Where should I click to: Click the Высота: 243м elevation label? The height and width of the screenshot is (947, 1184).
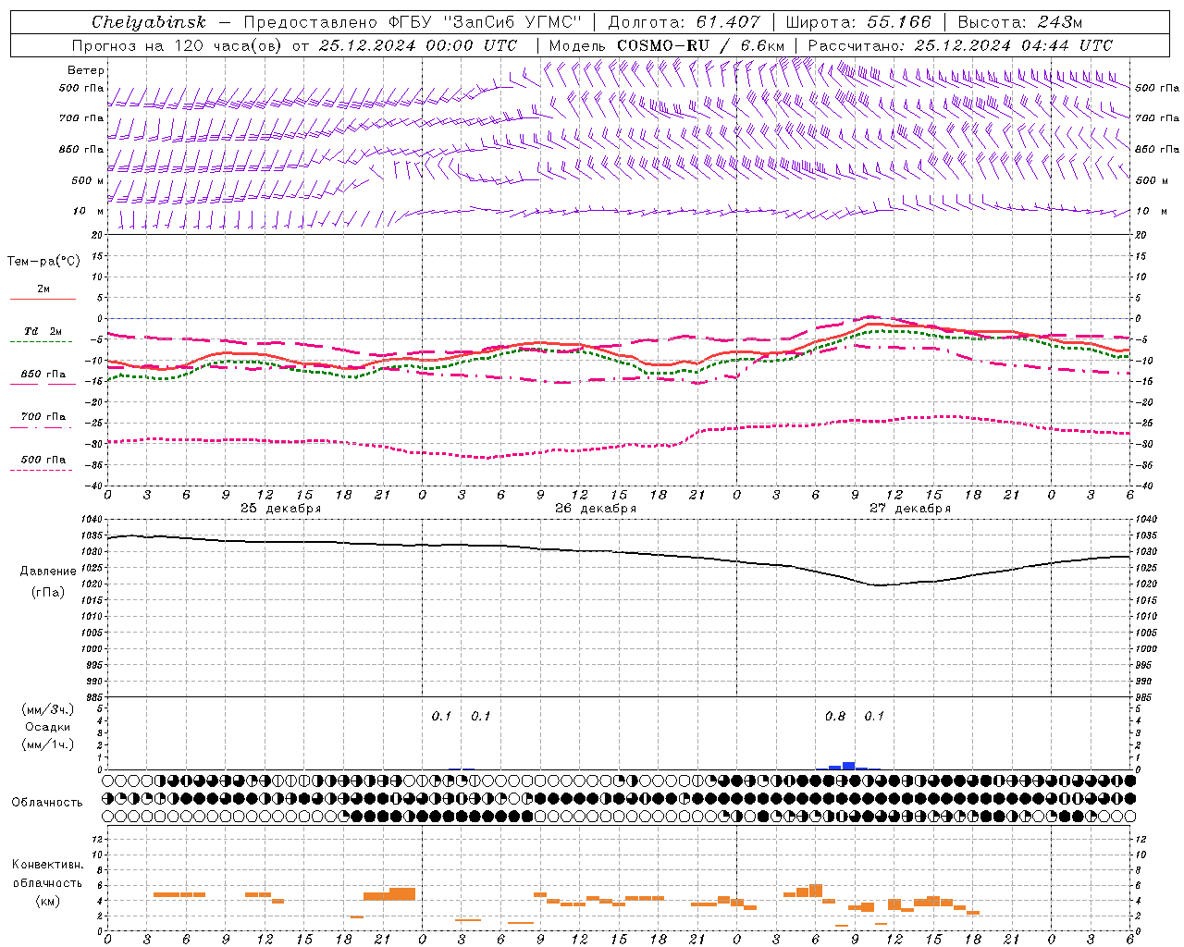1019,22
